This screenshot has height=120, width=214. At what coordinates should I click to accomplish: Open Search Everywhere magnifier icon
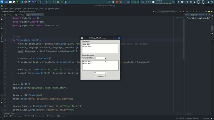(x=206, y=12)
